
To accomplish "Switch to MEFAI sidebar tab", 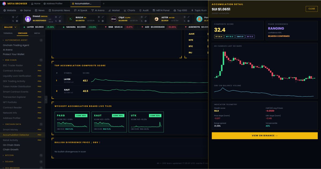I will (37, 33).
